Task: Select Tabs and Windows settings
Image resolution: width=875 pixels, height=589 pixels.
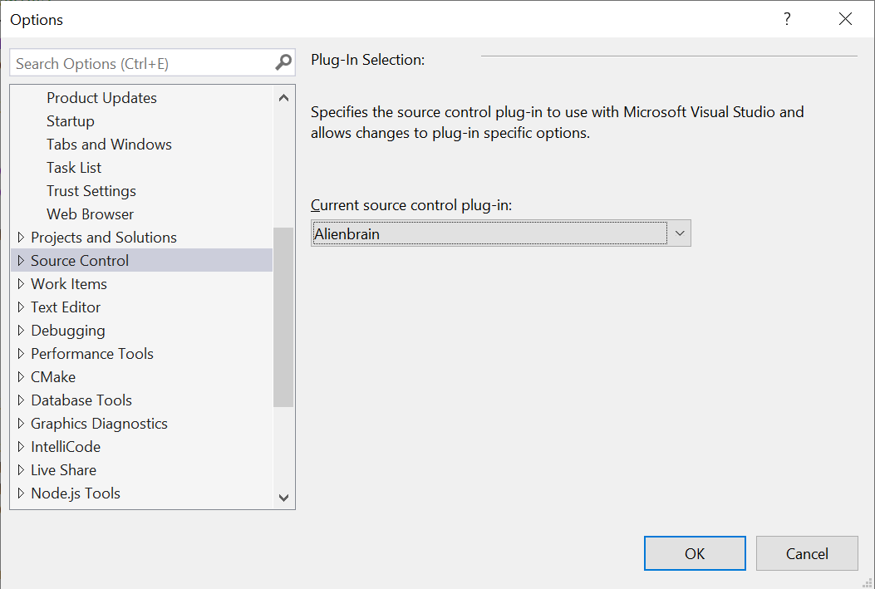Action: [109, 145]
